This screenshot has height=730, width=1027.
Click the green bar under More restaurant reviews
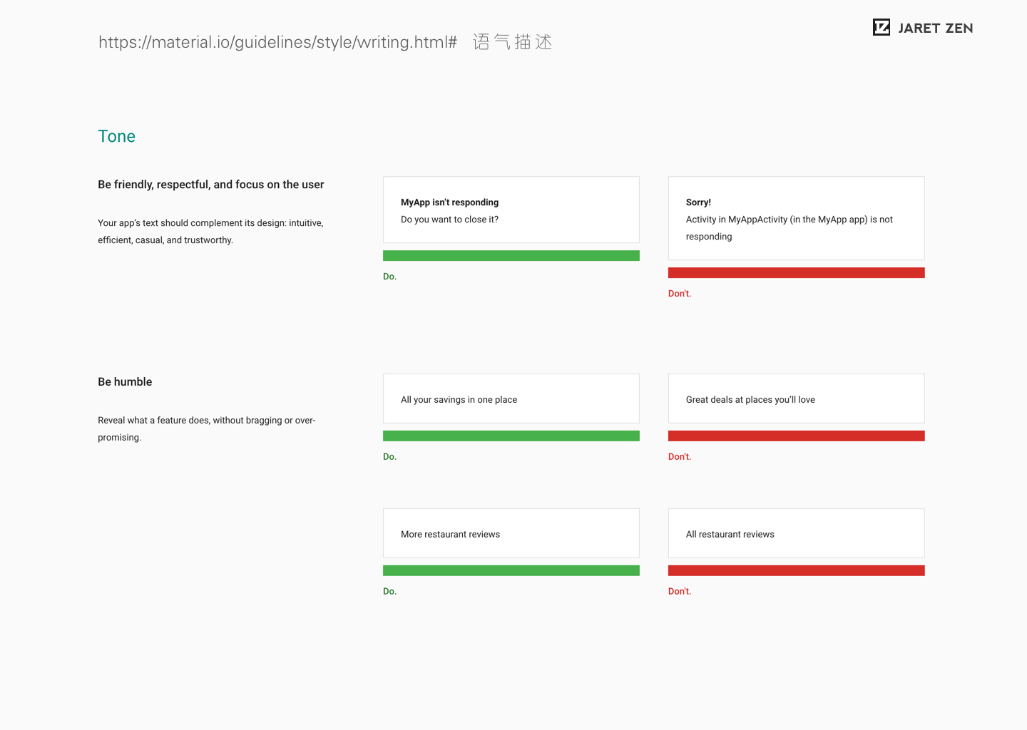coord(511,571)
